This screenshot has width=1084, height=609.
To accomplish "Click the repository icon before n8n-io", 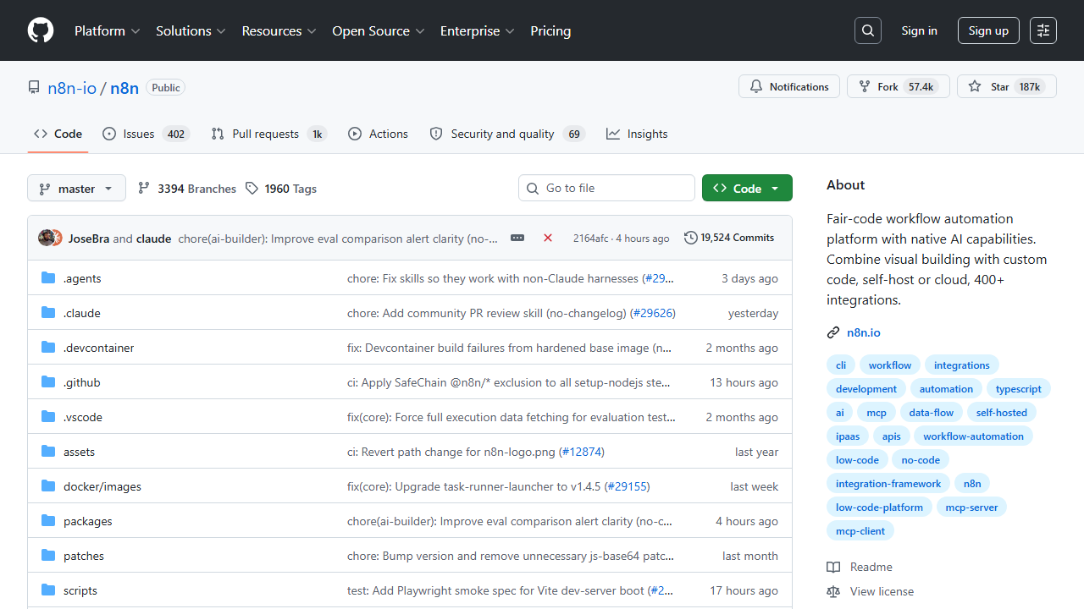I will coord(34,87).
